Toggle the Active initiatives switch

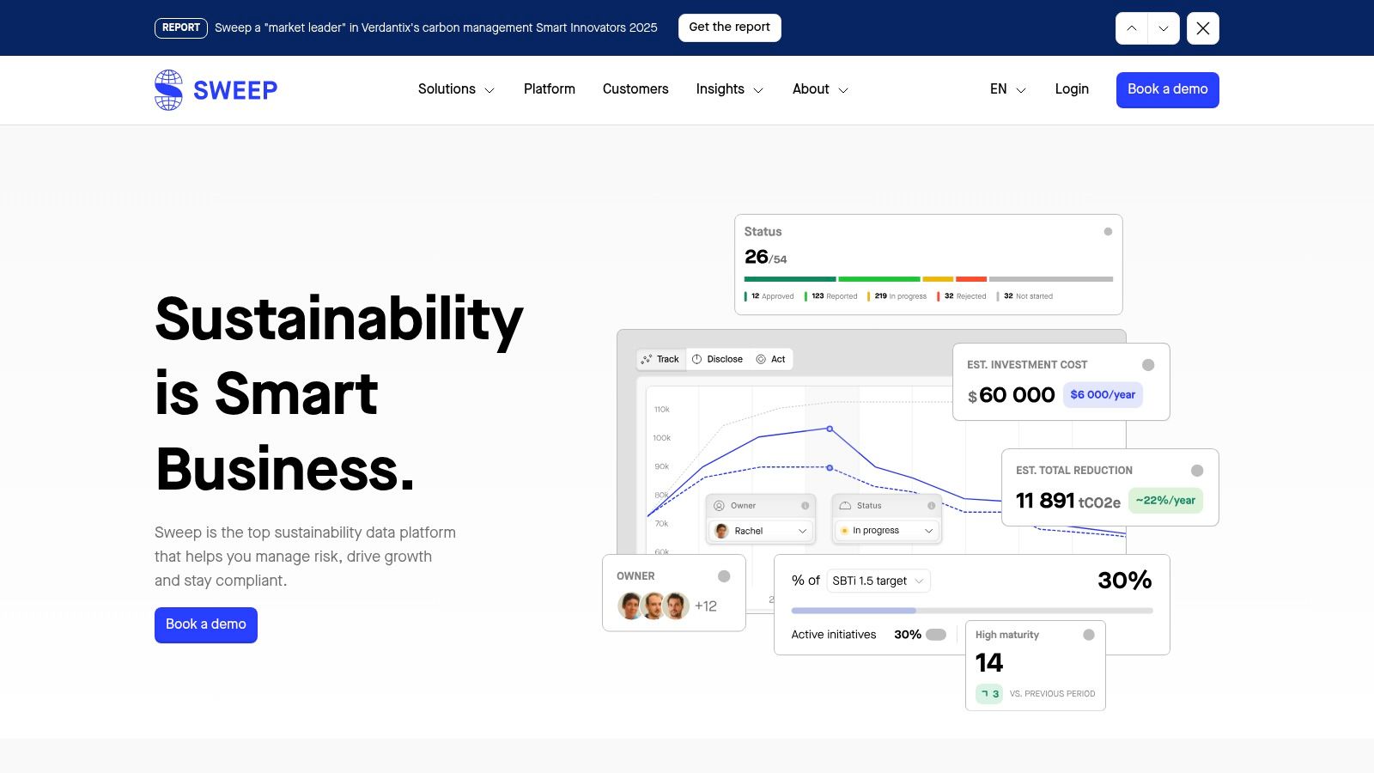pos(936,635)
